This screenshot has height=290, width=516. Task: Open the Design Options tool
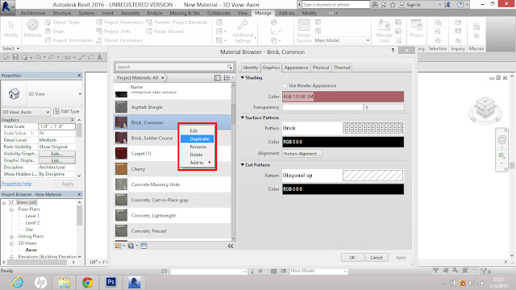(x=304, y=31)
